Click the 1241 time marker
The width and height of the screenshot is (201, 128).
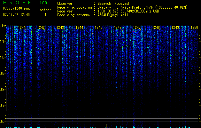(x=22, y=27)
